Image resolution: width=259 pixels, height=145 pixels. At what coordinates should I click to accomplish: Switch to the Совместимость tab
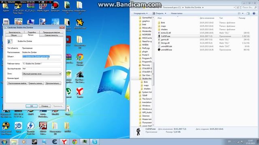tap(51, 35)
